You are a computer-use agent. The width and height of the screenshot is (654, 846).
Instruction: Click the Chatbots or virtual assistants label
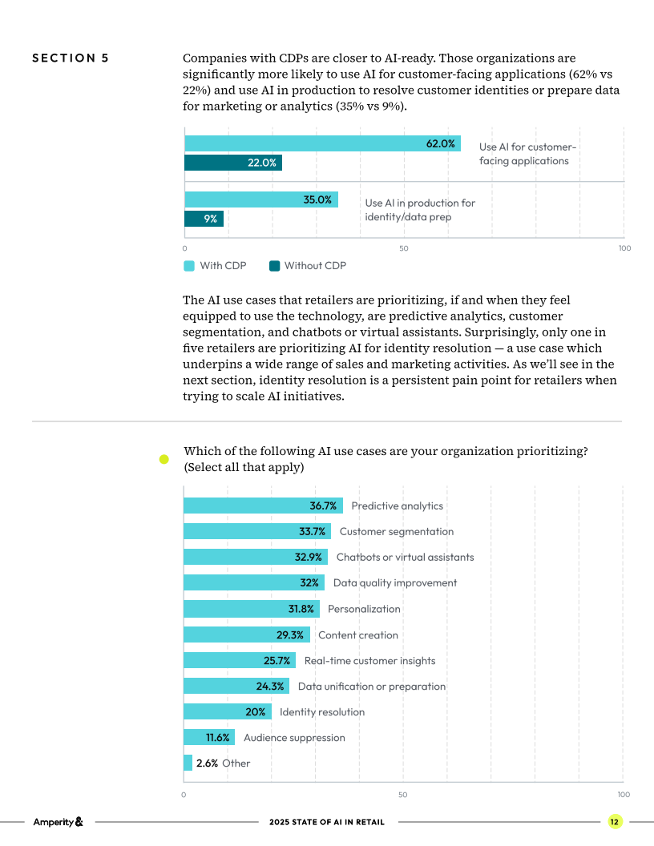pos(405,557)
